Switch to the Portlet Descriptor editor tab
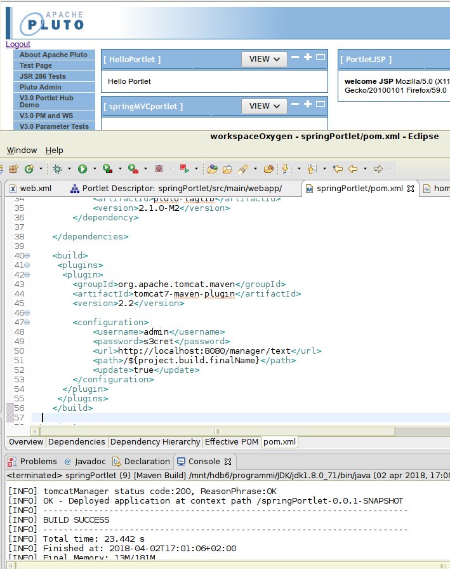 177,189
